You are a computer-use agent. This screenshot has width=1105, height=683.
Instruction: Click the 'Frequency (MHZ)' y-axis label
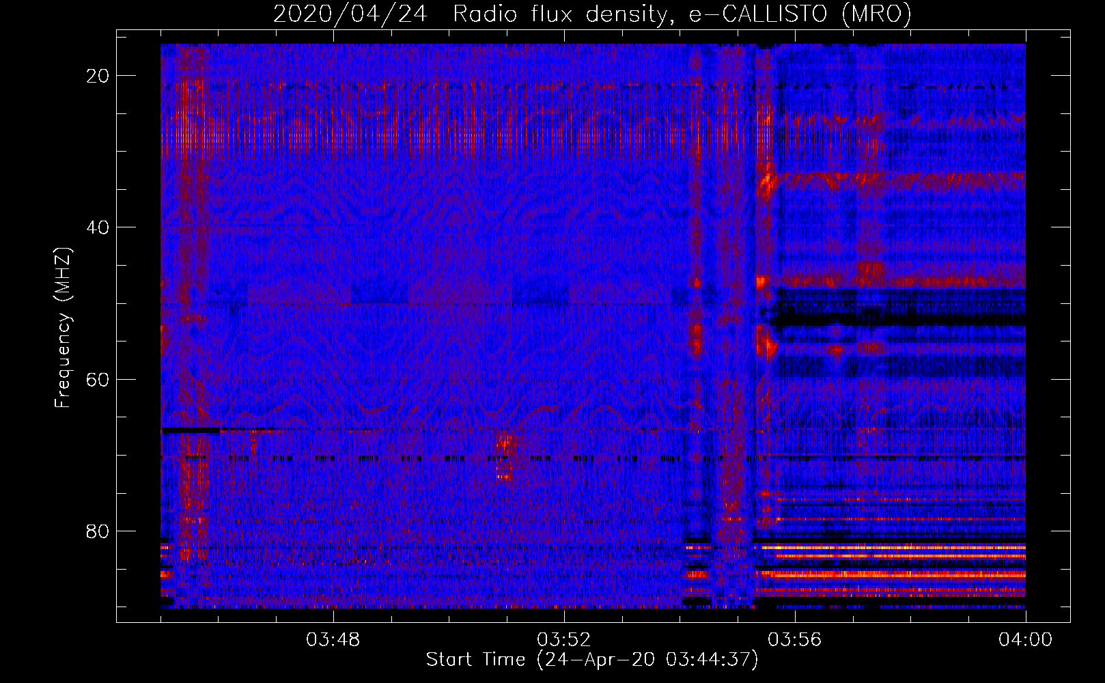tap(63, 328)
